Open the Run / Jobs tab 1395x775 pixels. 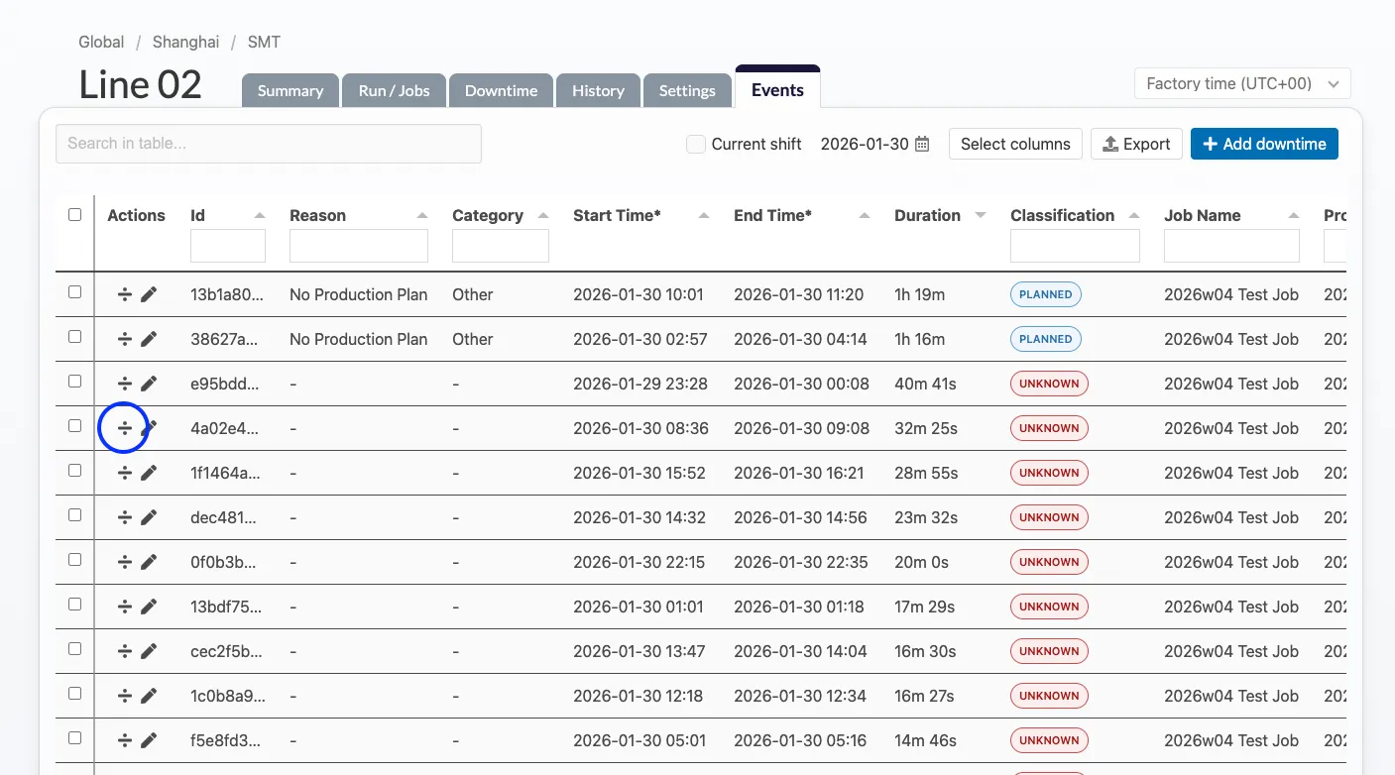pyautogui.click(x=394, y=90)
